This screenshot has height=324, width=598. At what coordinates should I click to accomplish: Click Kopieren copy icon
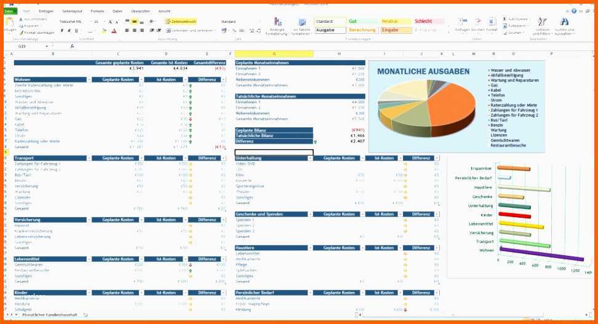(x=20, y=26)
